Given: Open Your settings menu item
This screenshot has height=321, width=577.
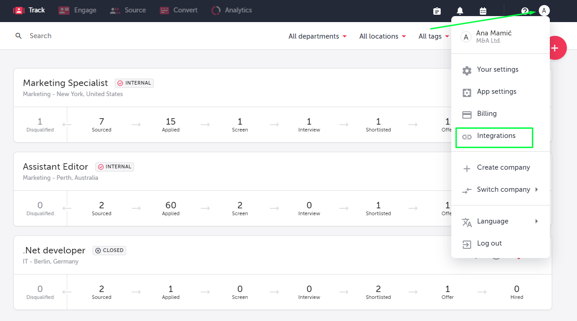Looking at the screenshot, I should point(497,70).
